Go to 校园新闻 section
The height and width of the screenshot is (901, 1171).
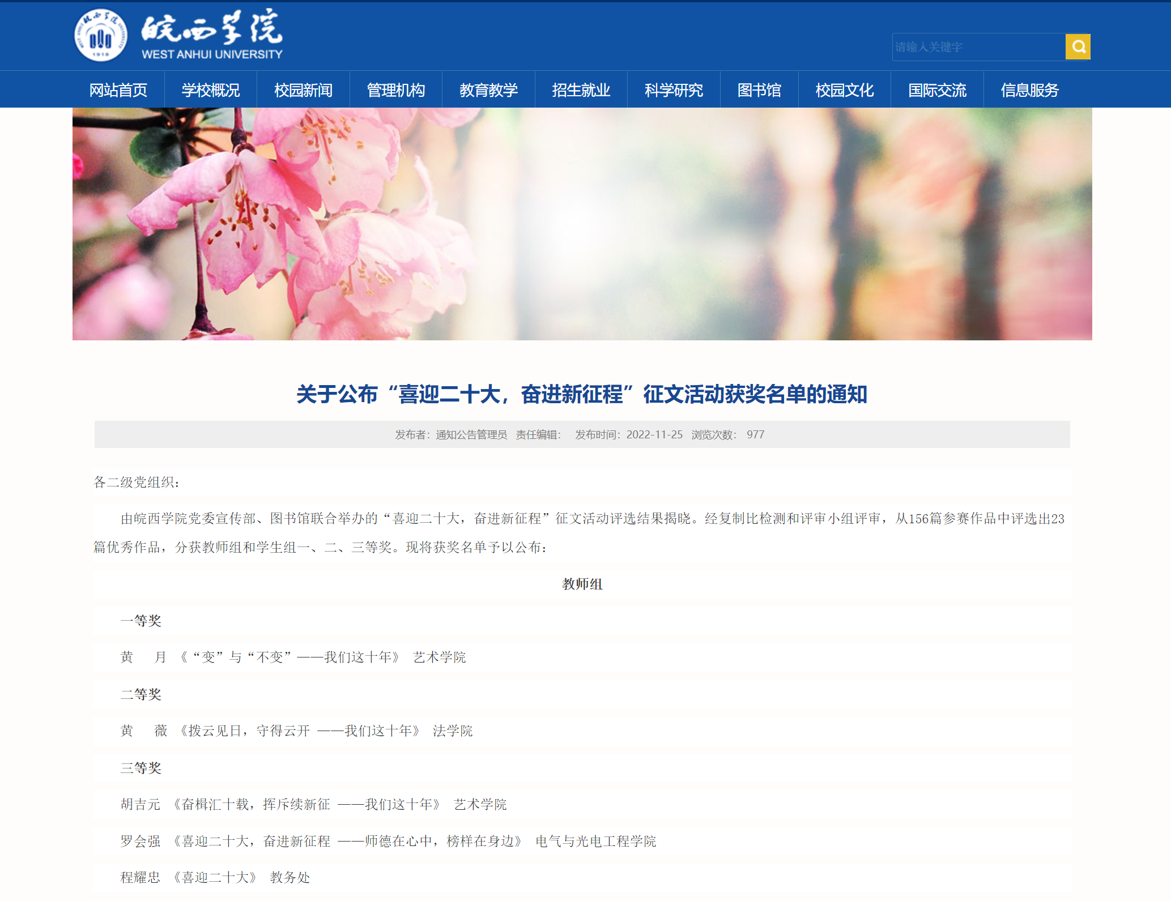pos(303,90)
